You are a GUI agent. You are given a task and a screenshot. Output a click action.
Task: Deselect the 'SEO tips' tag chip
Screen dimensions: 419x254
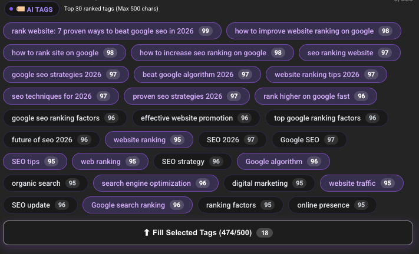[35, 162]
